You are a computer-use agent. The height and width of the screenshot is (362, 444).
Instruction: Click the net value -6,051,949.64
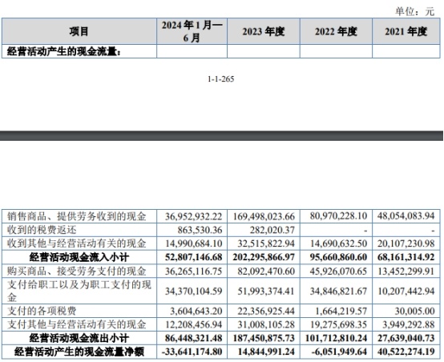point(339,352)
